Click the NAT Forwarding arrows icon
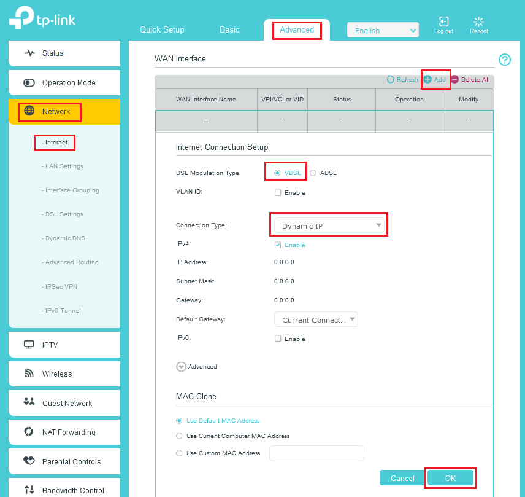This screenshot has width=525, height=497. [x=29, y=431]
